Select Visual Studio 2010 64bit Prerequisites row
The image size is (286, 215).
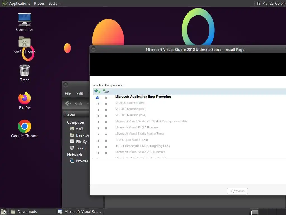189,121
